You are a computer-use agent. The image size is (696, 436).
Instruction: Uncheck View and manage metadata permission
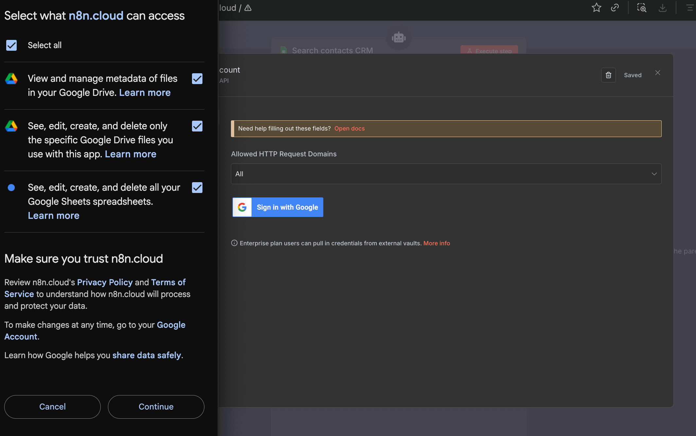197,78
